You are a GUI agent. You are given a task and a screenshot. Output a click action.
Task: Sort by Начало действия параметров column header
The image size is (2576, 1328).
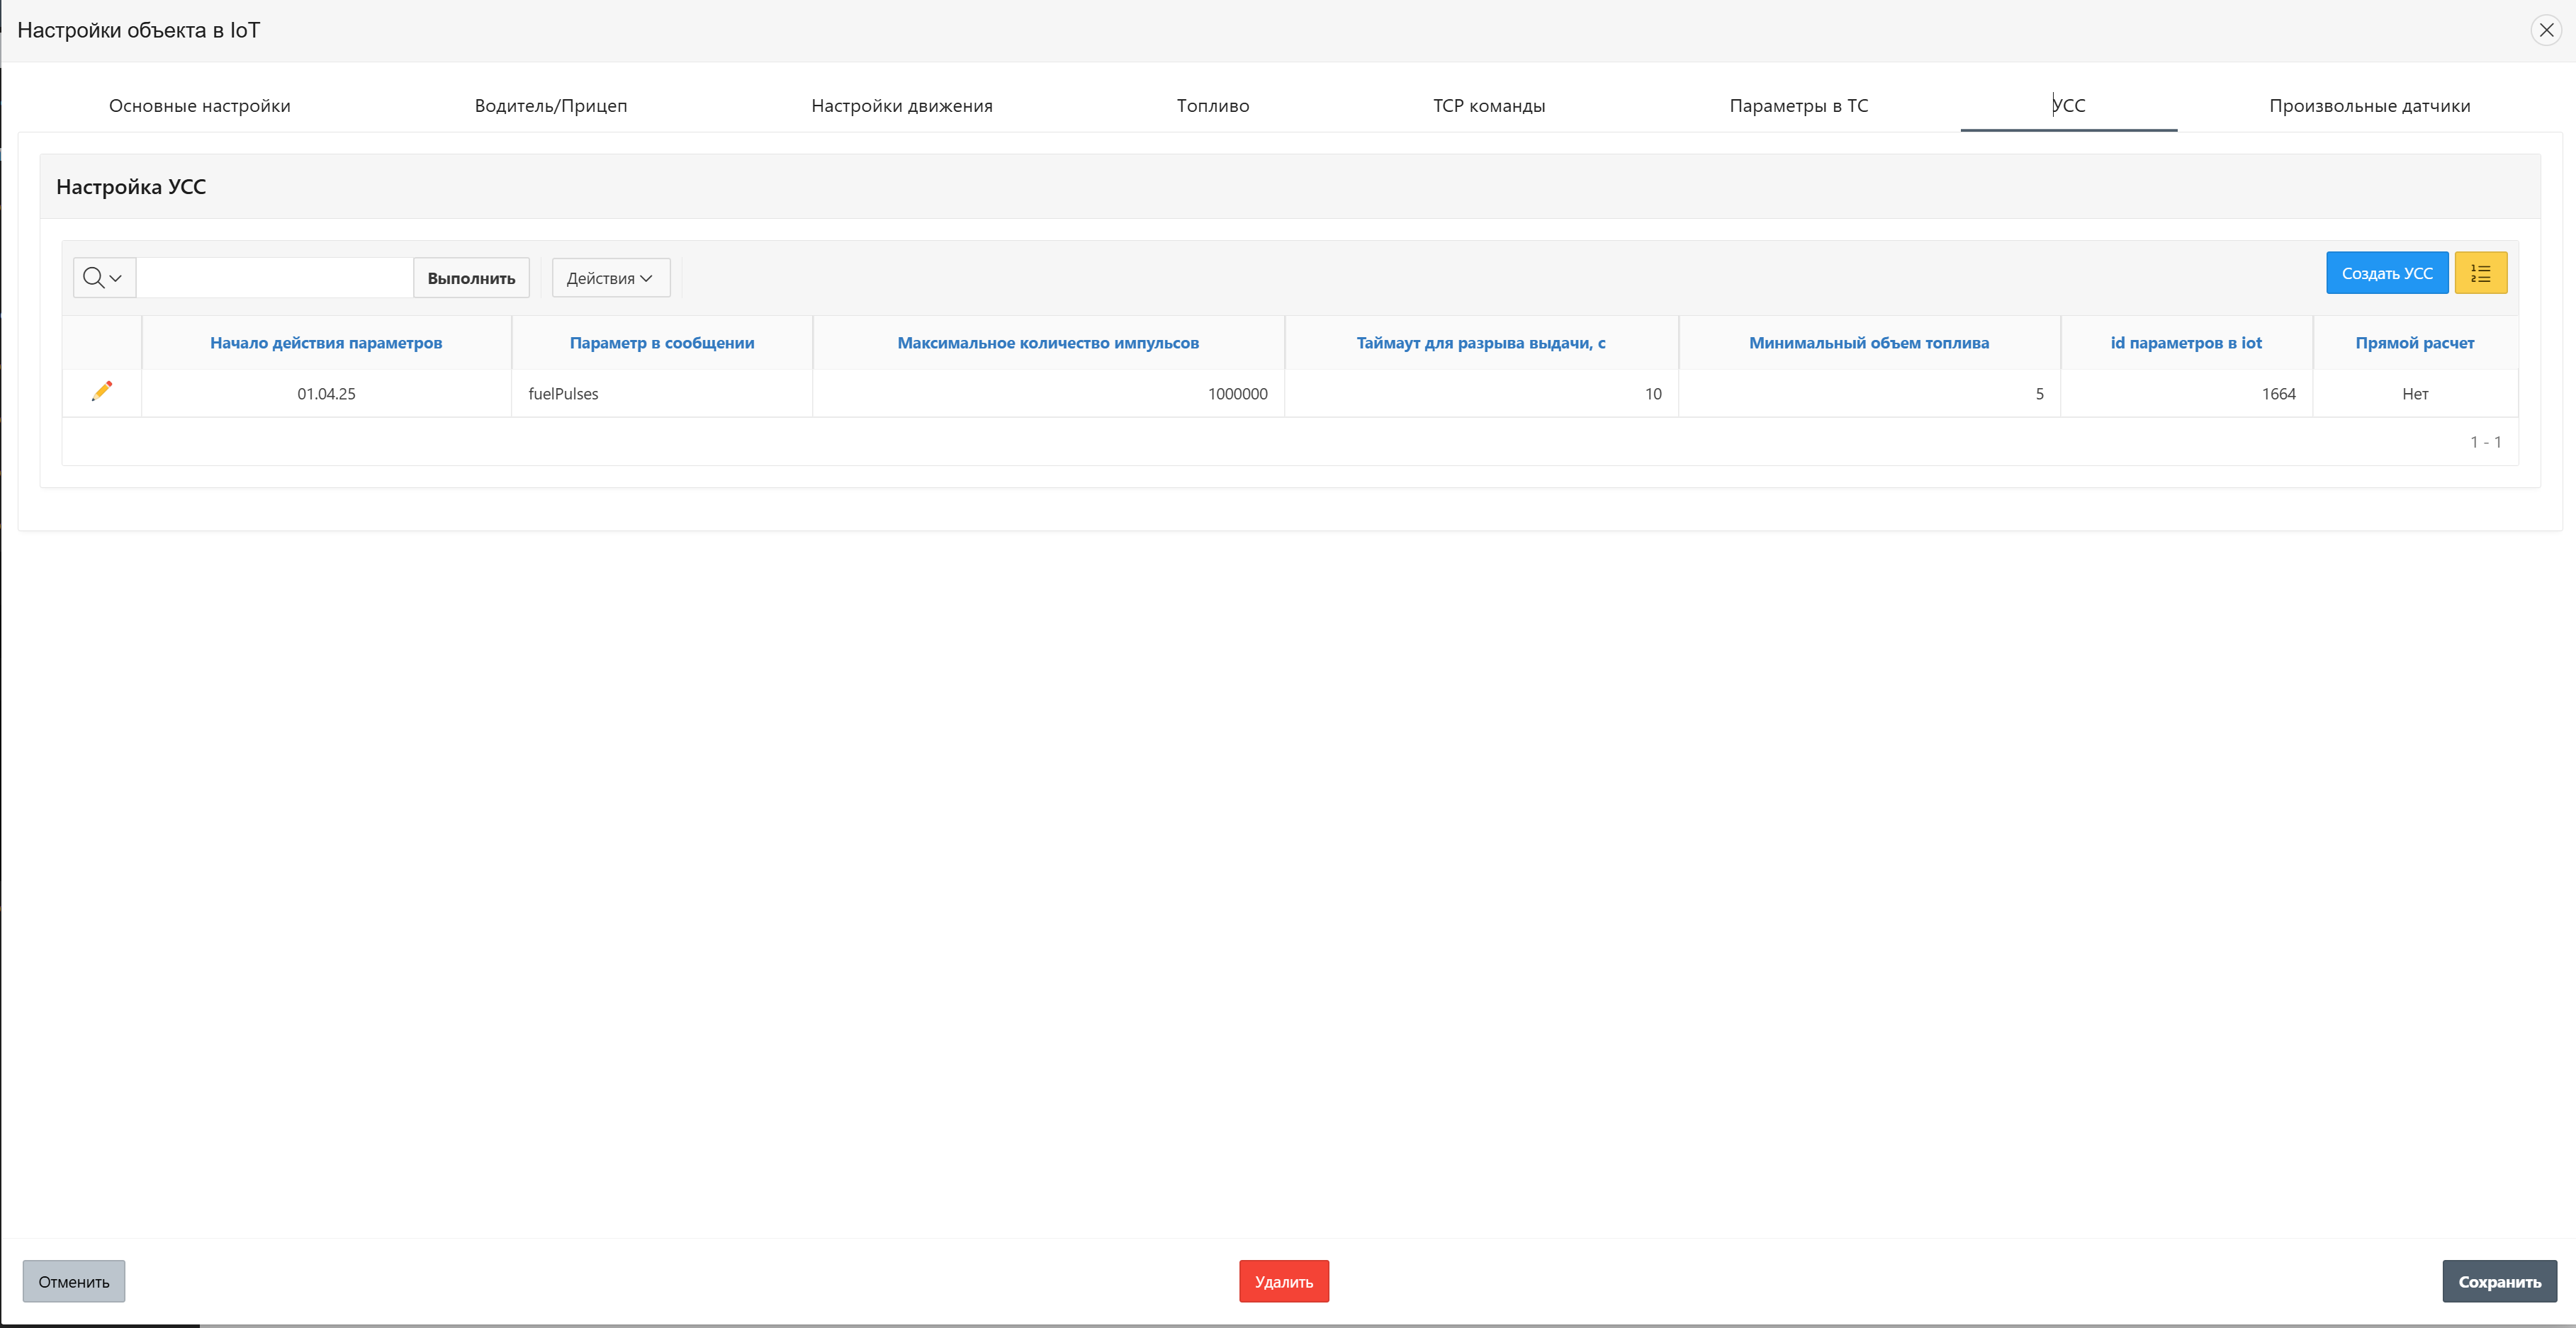(326, 343)
